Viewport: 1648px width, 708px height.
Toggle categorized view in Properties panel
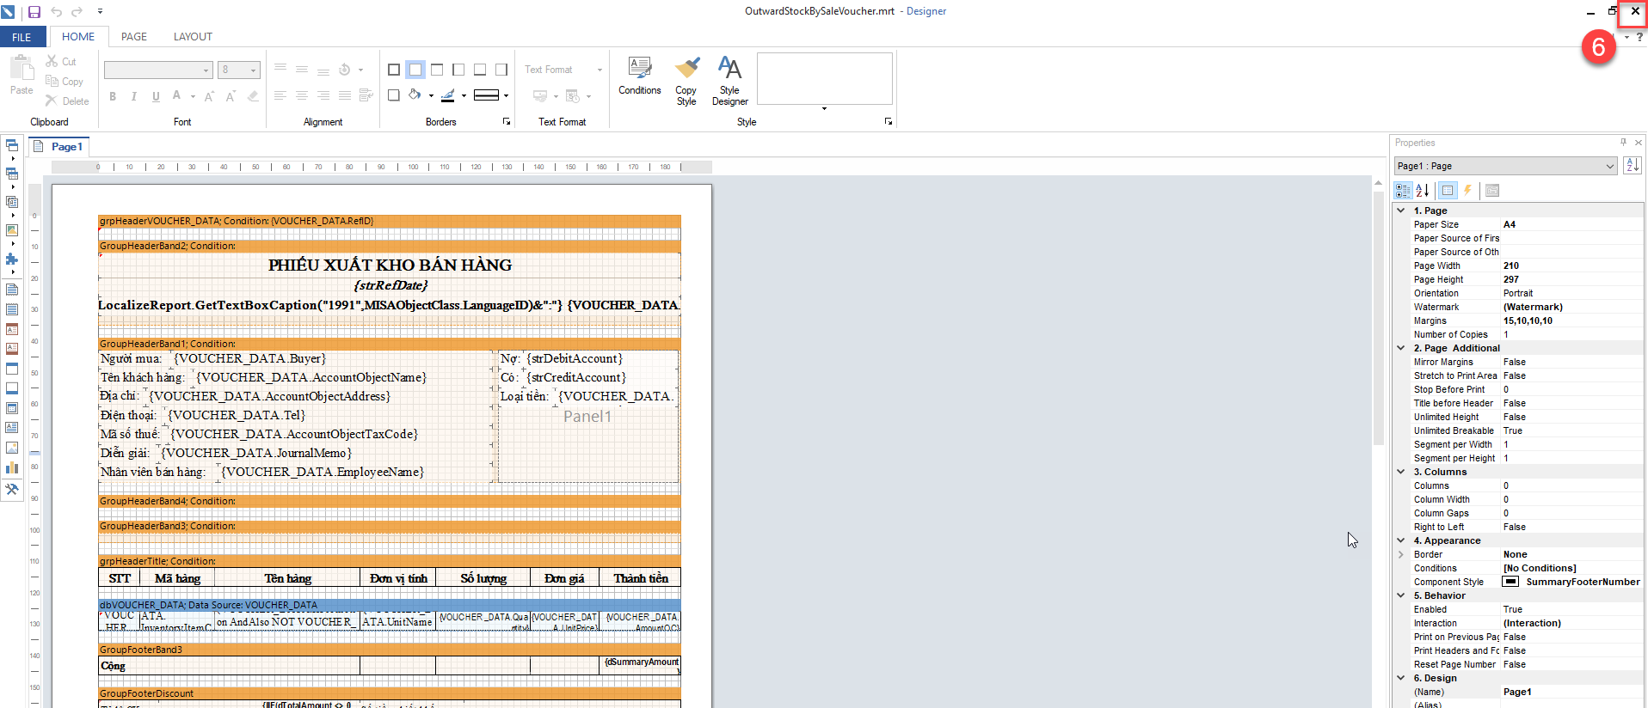pos(1403,191)
